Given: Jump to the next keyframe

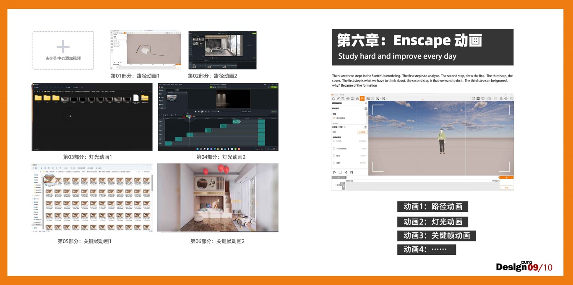Looking at the screenshot, I should point(352,172).
